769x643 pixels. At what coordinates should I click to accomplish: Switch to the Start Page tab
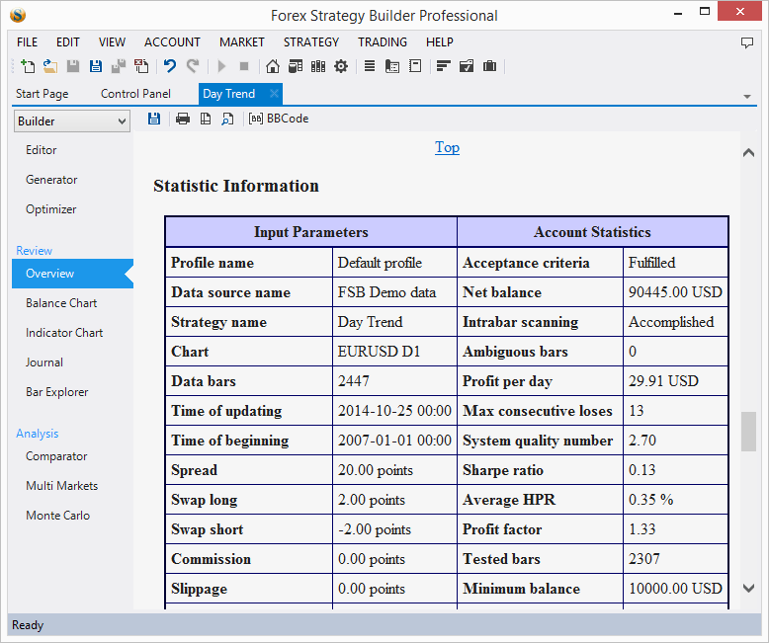pos(43,94)
